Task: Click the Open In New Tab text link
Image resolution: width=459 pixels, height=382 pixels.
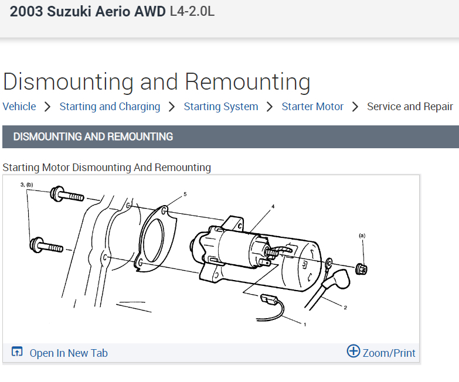Action: point(69,353)
